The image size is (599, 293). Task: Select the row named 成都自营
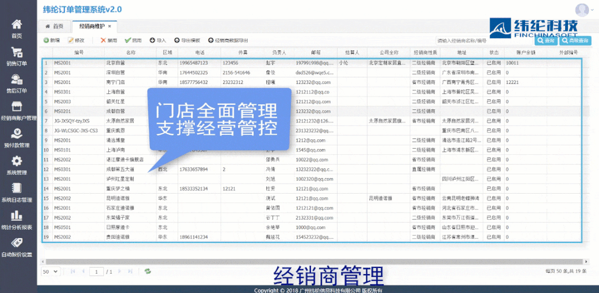(312, 111)
